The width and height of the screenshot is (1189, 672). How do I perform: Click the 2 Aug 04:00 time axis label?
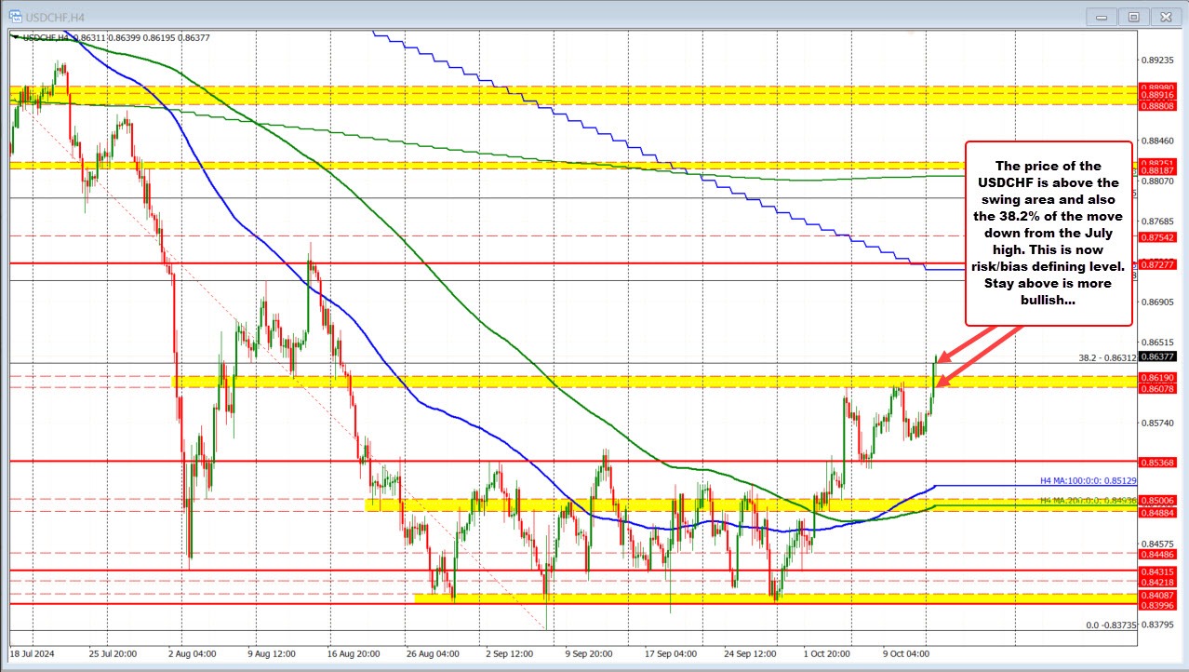[191, 654]
